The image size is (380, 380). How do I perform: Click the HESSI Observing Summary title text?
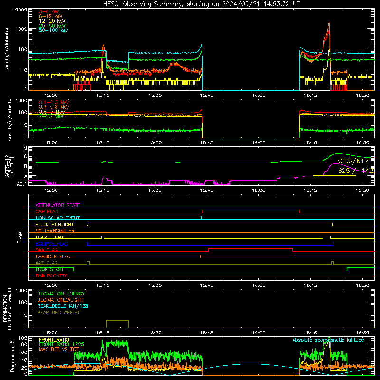click(201, 4)
